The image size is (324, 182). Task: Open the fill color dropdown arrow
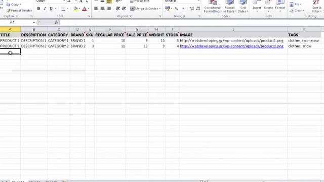[x=79, y=9]
